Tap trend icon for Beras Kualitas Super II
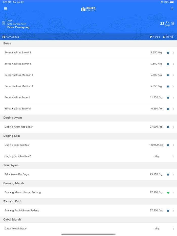This screenshot has height=236, width=177. point(168,109)
